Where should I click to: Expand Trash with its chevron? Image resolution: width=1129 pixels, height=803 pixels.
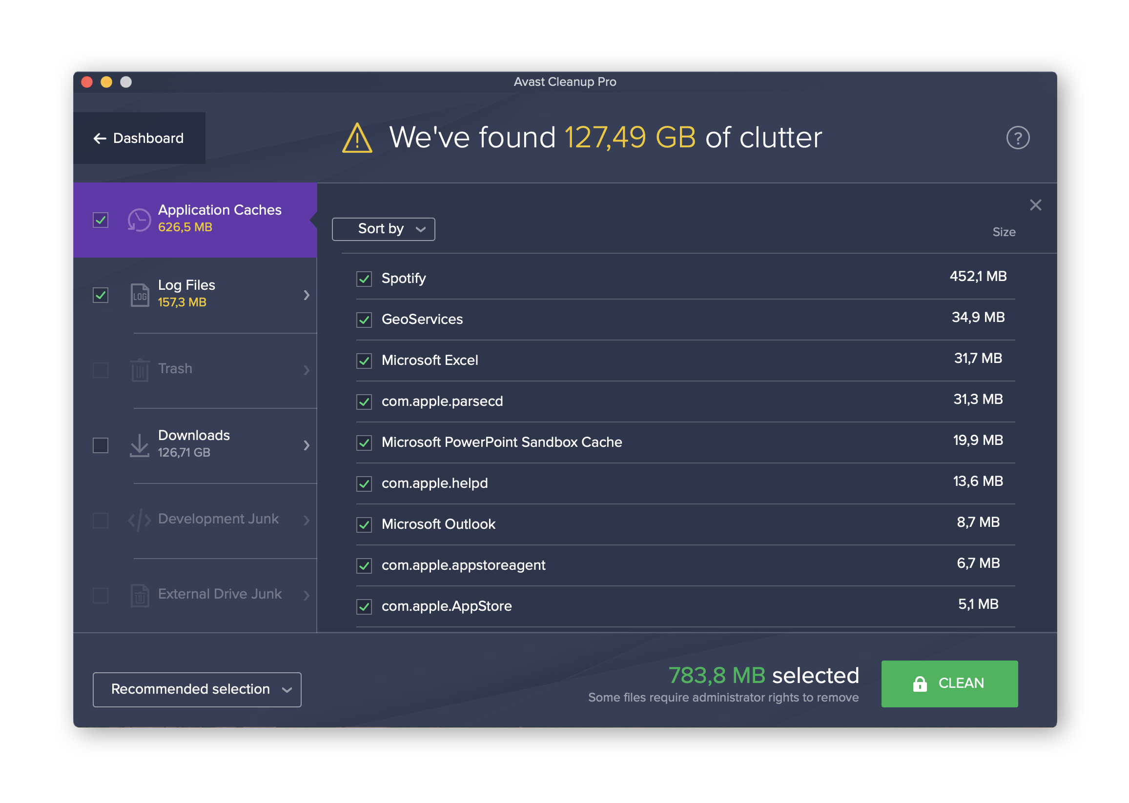pyautogui.click(x=307, y=370)
